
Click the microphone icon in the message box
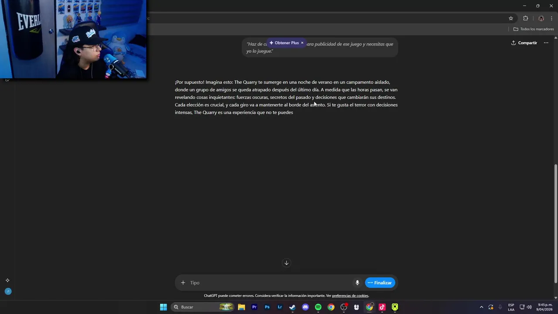coord(357,283)
